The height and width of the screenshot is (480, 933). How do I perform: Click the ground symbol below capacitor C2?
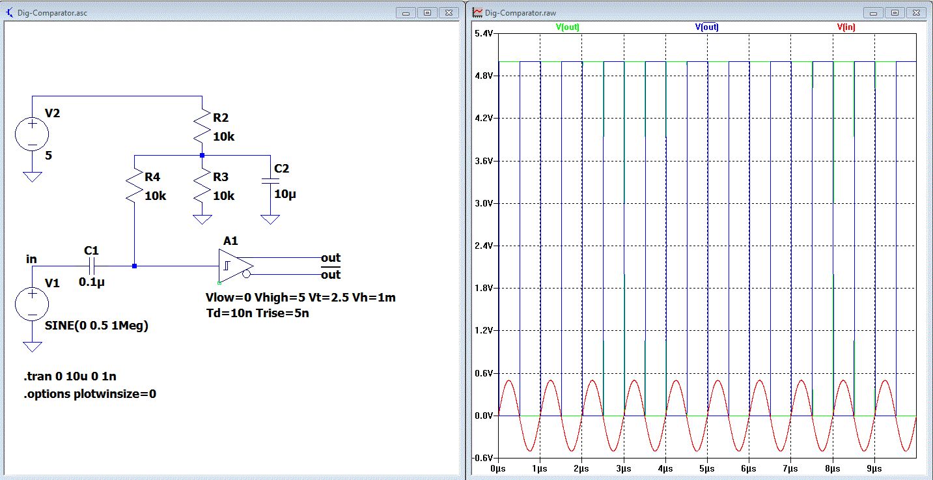[270, 219]
